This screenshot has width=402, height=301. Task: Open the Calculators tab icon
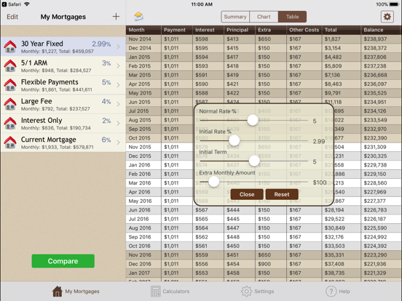click(156, 292)
